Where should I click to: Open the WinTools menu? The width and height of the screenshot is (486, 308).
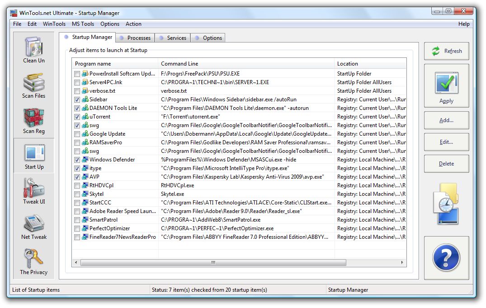pos(54,24)
